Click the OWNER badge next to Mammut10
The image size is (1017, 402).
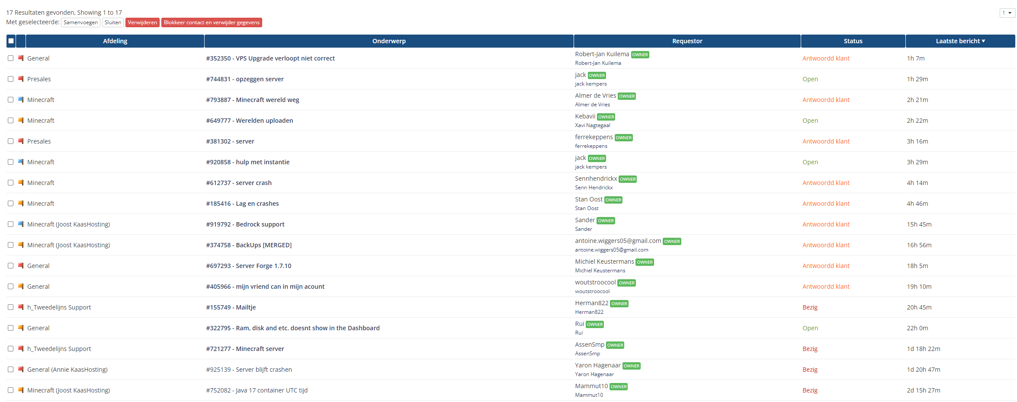coord(618,387)
